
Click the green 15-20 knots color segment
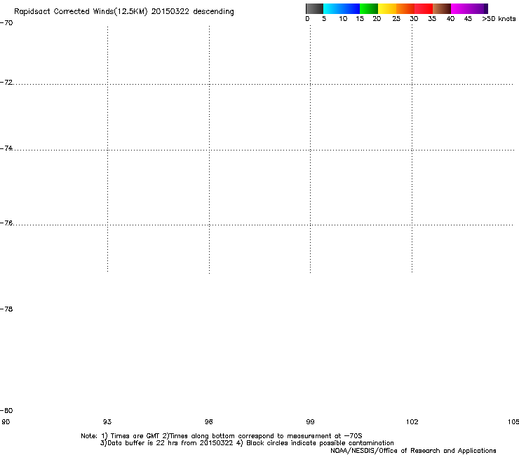pyautogui.click(x=369, y=8)
